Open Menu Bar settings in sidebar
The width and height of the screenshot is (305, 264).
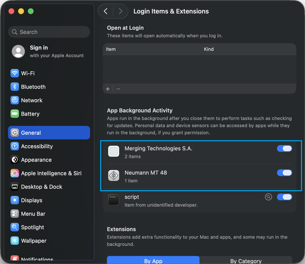[x=49, y=214]
